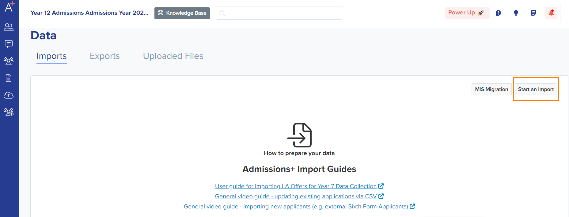Switch to the Exports tab
Screen dimensions: 569x217
point(105,56)
